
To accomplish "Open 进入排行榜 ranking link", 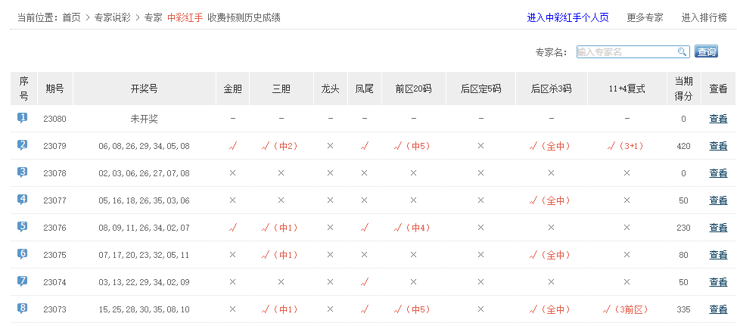I will tap(704, 17).
